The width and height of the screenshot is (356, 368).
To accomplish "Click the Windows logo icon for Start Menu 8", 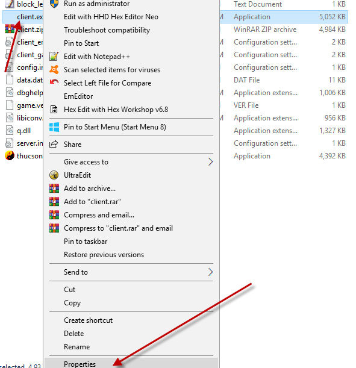I will (54, 127).
